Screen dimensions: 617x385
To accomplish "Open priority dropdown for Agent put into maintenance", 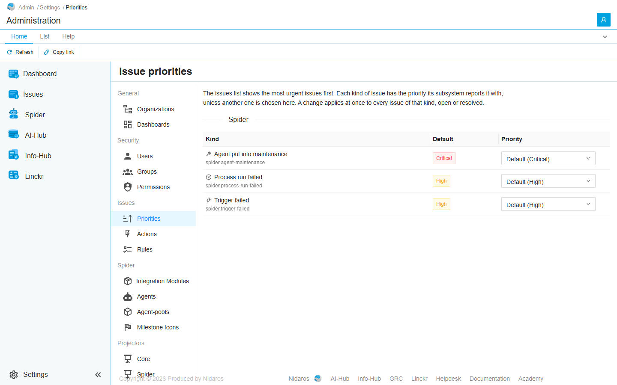I will (x=548, y=158).
